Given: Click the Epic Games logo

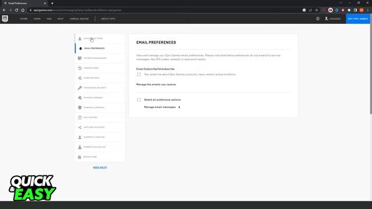Looking at the screenshot, I should (5, 19).
